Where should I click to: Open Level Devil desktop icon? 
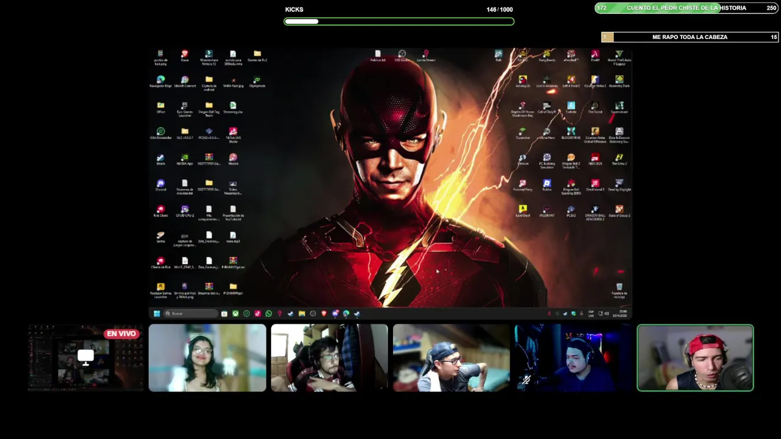tap(523, 211)
